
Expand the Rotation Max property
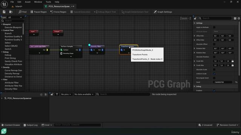194,52
